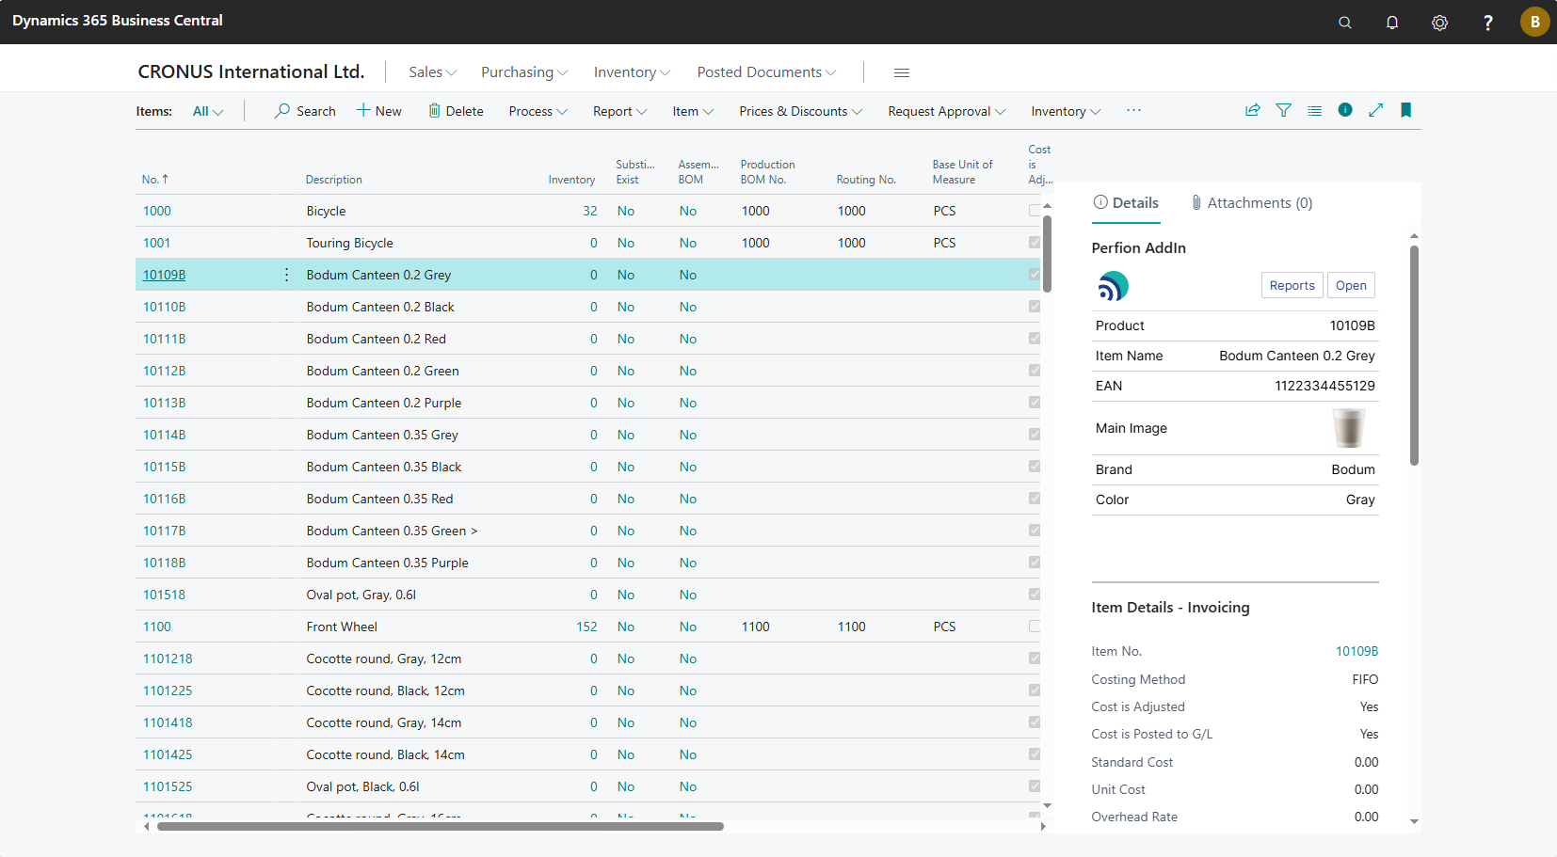1557x857 pixels.
Task: Toggle Cost is Adjusted checkbox for Front Wheel
Action: 1035,627
